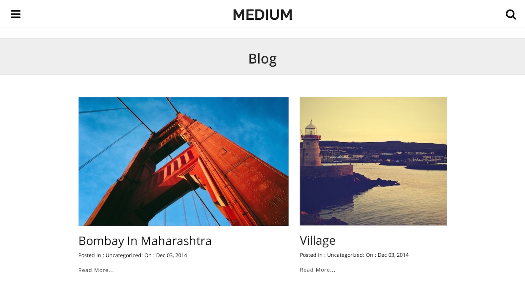The height and width of the screenshot is (283, 525).
Task: Open the search magnifier icon
Action: pos(511,14)
